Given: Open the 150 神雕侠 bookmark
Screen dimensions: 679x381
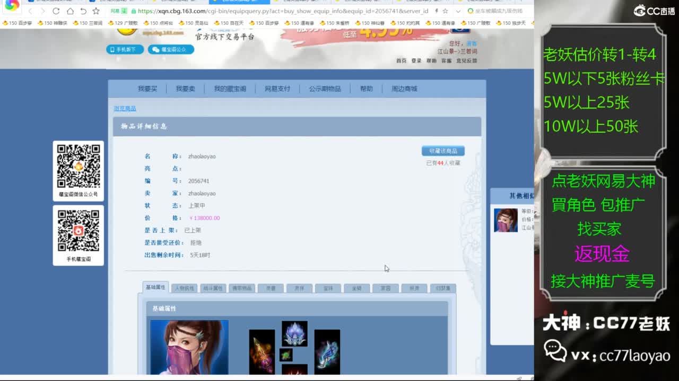Looking at the screenshot, I should click(x=52, y=23).
